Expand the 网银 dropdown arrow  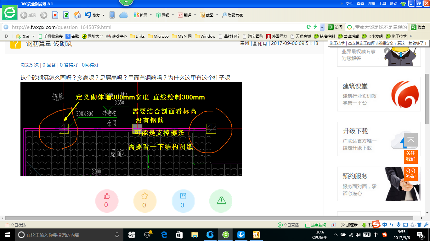tap(173, 15)
